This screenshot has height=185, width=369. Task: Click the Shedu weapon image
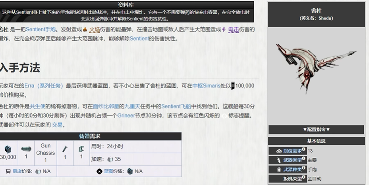[316, 68]
